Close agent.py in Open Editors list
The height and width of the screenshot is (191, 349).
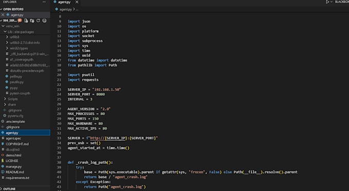click(3, 15)
